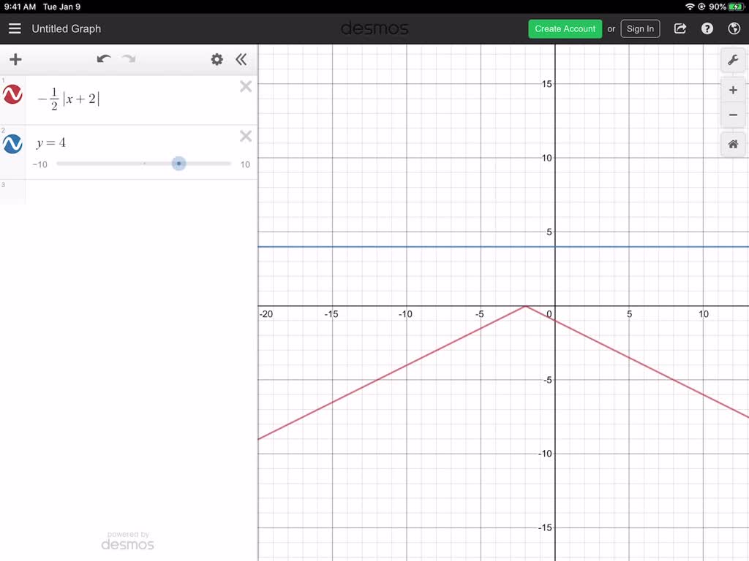This screenshot has height=561, width=749.
Task: Open the main hamburger menu
Action: [15, 28]
